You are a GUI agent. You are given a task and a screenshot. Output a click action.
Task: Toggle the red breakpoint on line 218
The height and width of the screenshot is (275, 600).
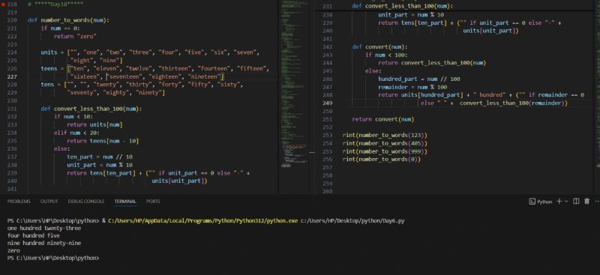(x=4, y=4)
